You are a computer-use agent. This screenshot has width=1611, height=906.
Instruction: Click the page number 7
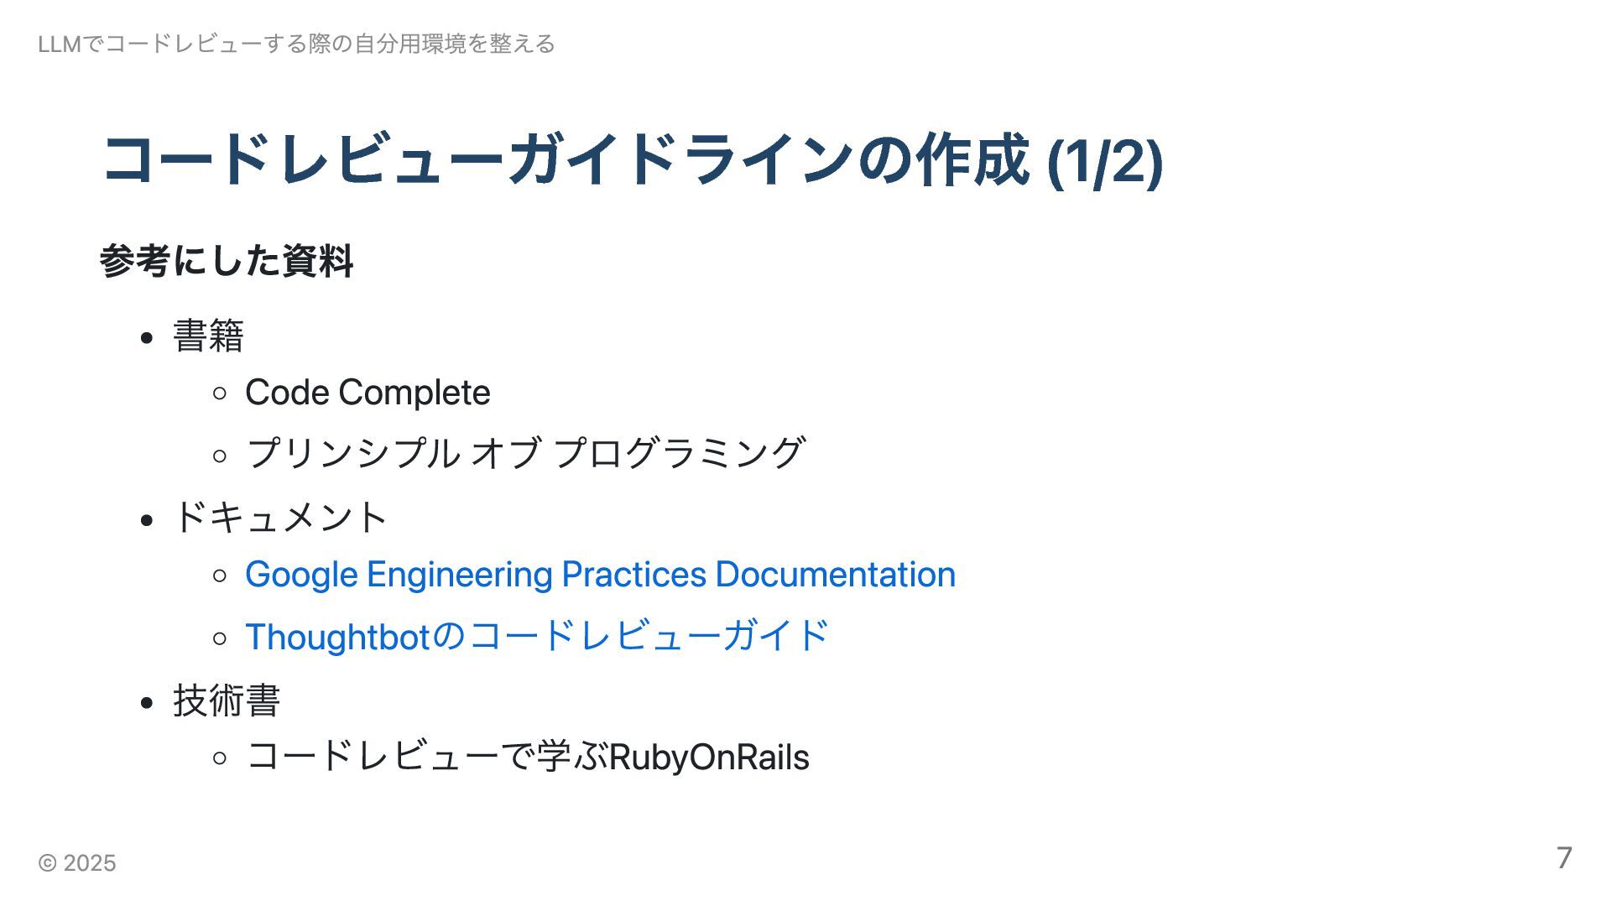(1564, 857)
